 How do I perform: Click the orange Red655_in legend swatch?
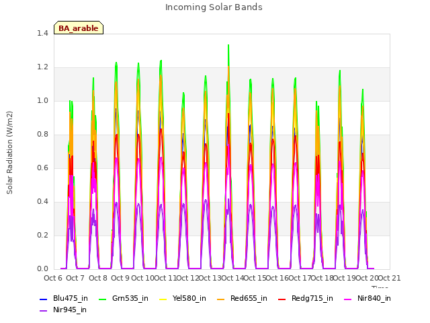click(221, 299)
